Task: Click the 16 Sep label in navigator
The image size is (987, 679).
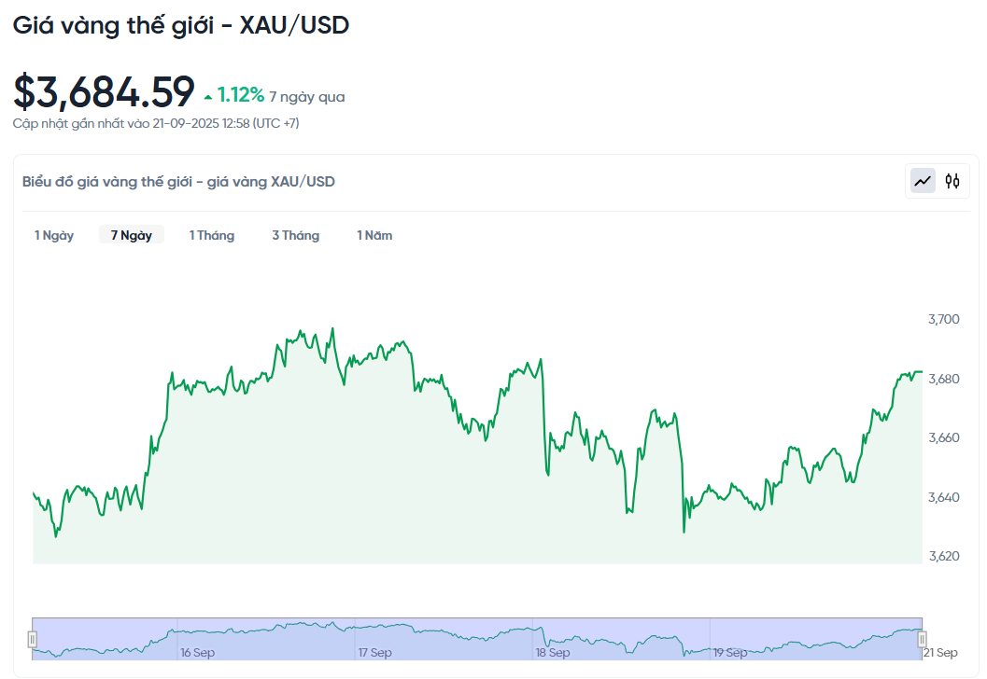Action: click(197, 653)
